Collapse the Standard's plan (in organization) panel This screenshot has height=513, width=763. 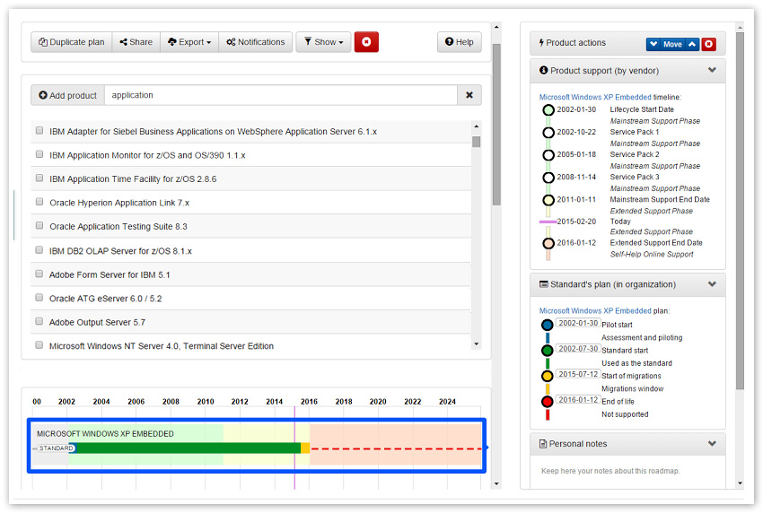click(712, 284)
